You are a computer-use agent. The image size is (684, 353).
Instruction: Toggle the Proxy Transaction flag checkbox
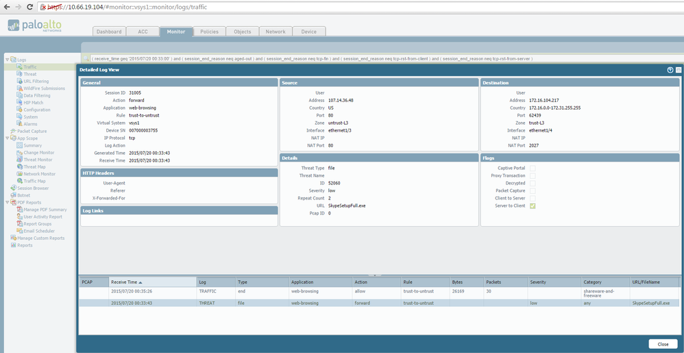pos(533,175)
